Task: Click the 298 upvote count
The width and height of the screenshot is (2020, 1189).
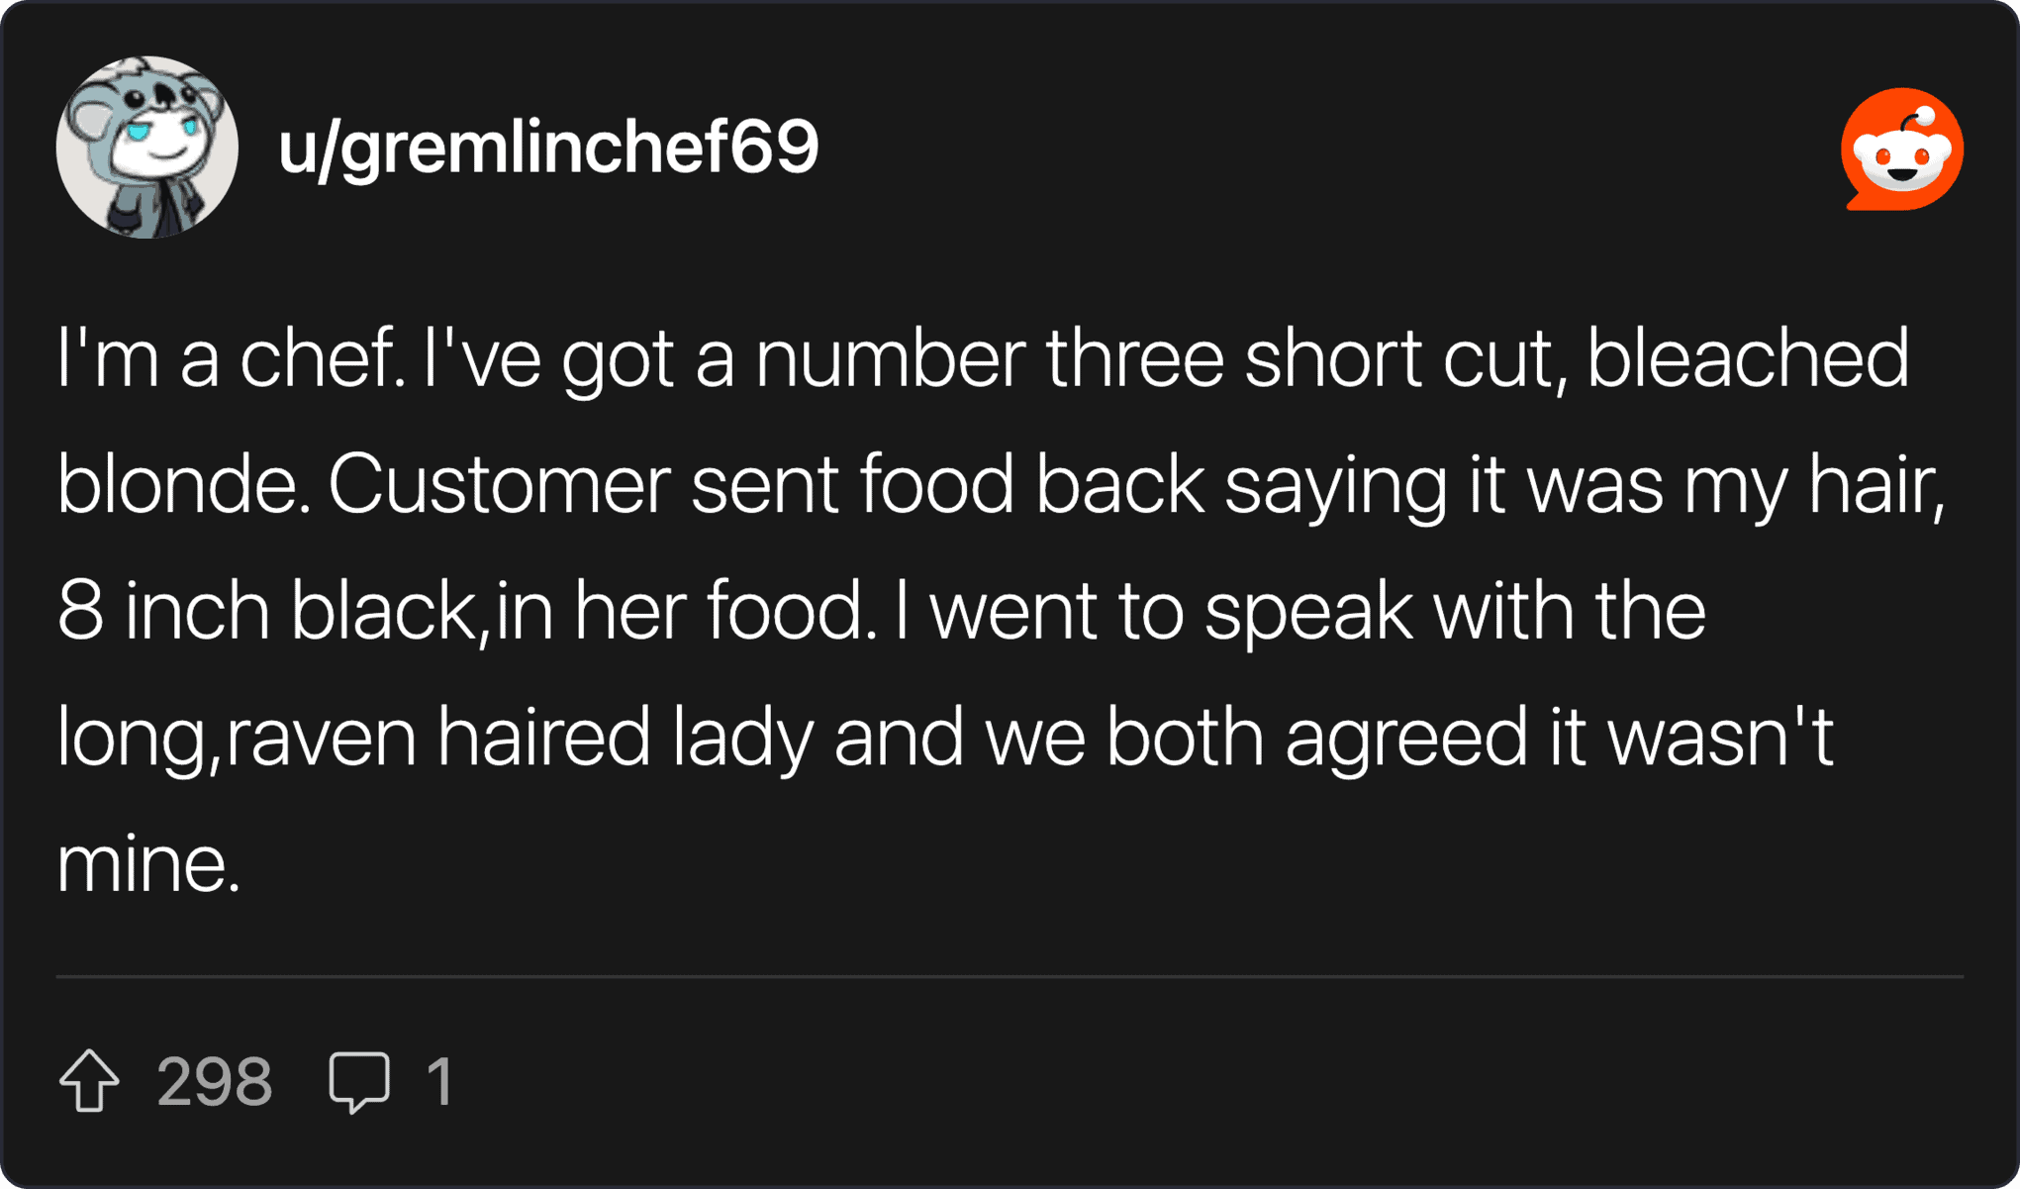Action: click(x=214, y=1081)
